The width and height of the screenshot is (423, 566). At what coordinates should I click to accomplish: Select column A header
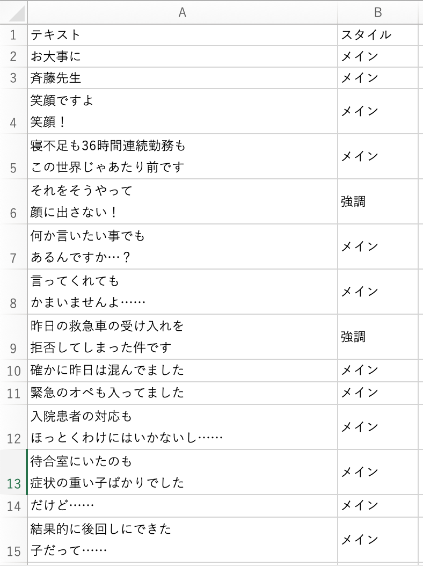pos(182,12)
